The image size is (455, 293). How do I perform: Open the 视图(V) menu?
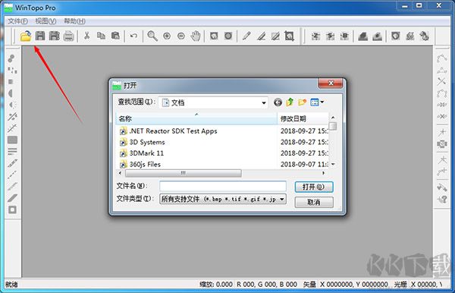click(45, 21)
